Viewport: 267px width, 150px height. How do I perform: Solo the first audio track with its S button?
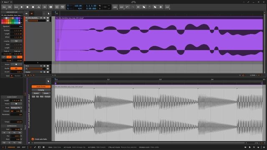pyautogui.click(x=45, y=18)
